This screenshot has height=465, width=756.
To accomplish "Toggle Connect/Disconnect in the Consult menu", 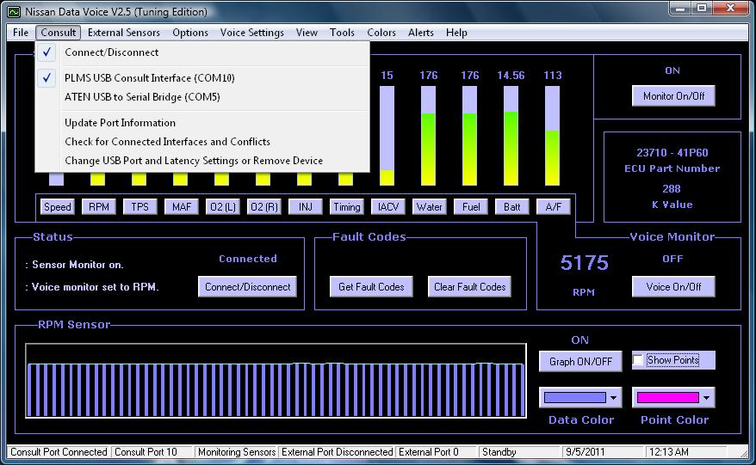I will 202,52.
